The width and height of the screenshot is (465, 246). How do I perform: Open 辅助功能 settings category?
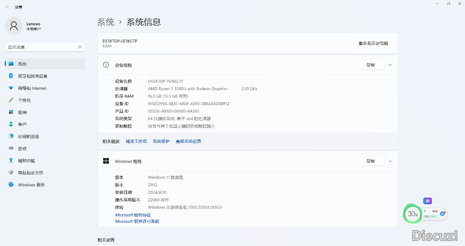[45, 161]
